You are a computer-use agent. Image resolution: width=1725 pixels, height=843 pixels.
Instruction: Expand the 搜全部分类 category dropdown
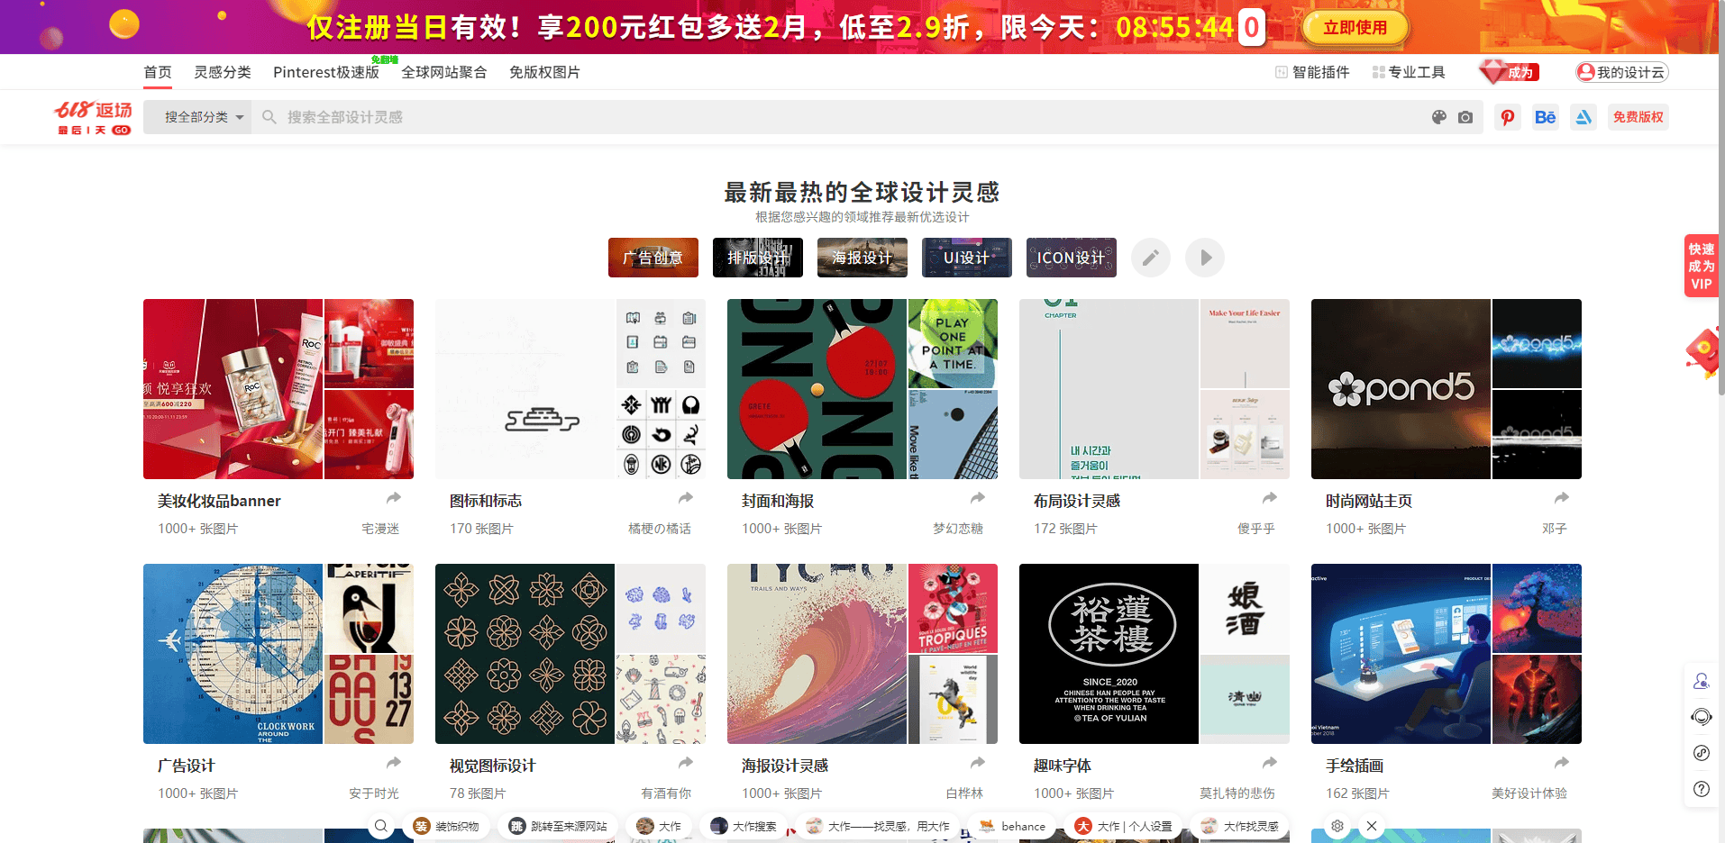click(204, 117)
